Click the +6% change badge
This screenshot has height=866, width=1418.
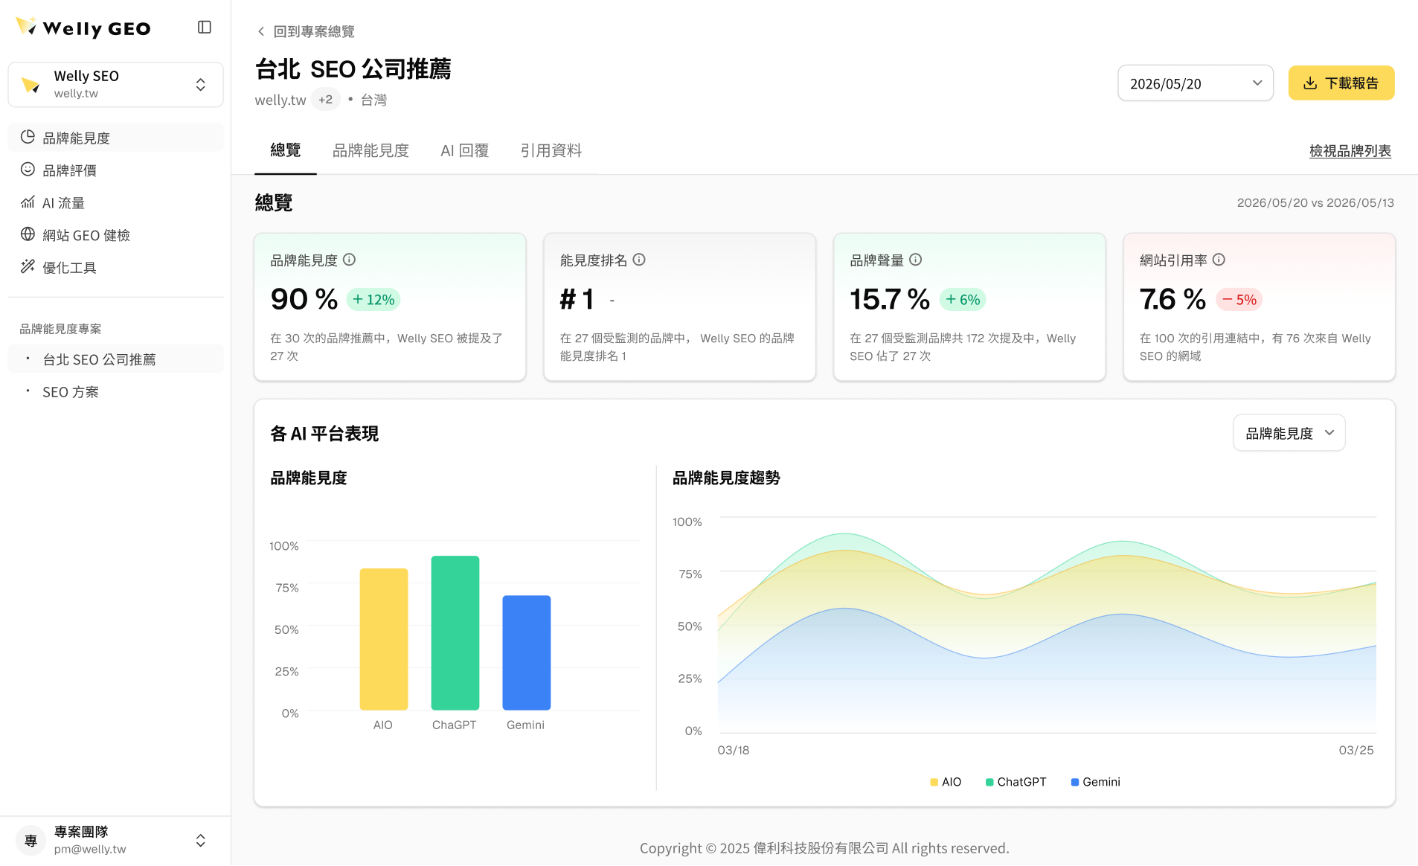pyautogui.click(x=963, y=299)
